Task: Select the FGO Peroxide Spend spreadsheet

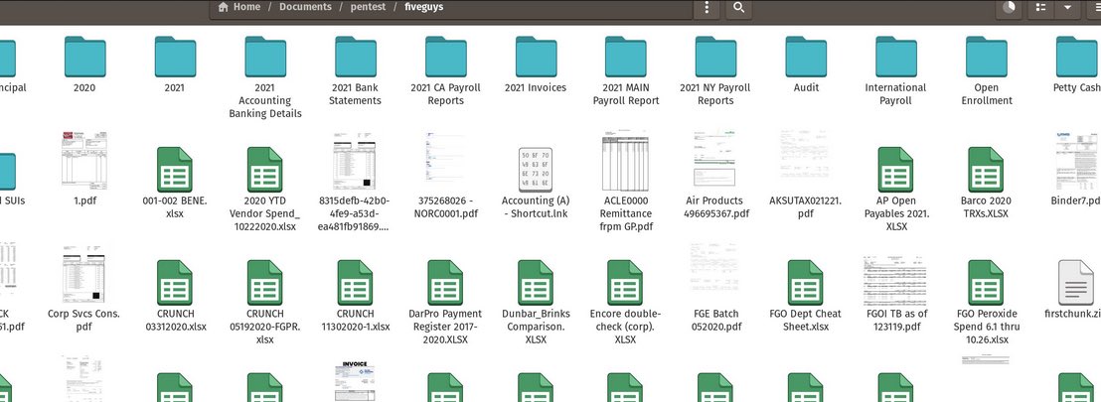Action: pos(986,283)
